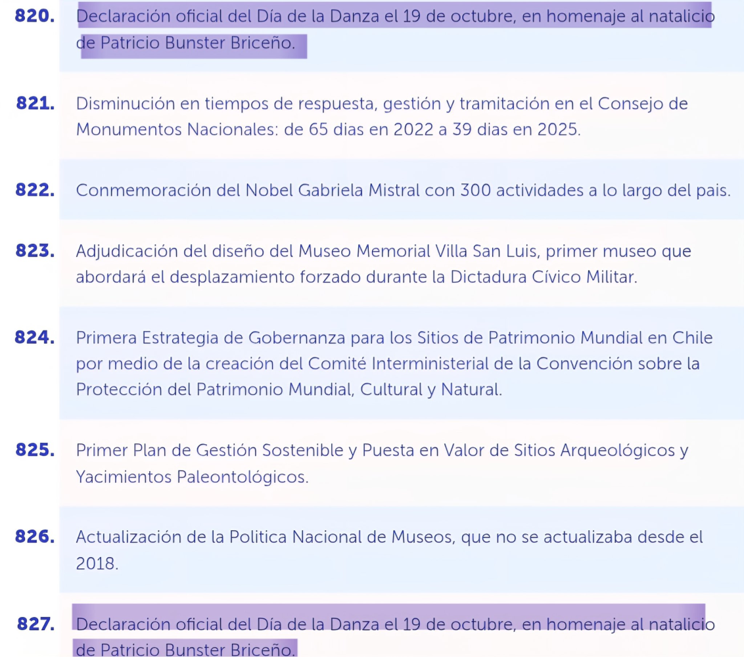
Task: Click the phrase Dictadura Cívico Militar
Action: (544, 277)
